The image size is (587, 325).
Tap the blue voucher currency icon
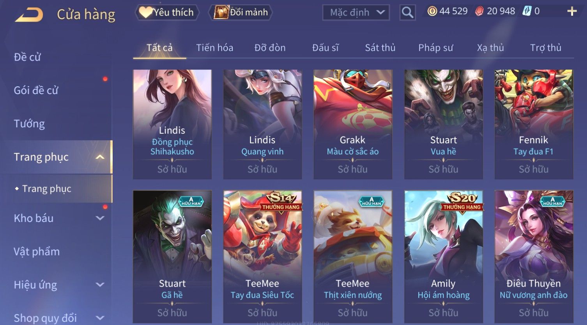(x=527, y=11)
